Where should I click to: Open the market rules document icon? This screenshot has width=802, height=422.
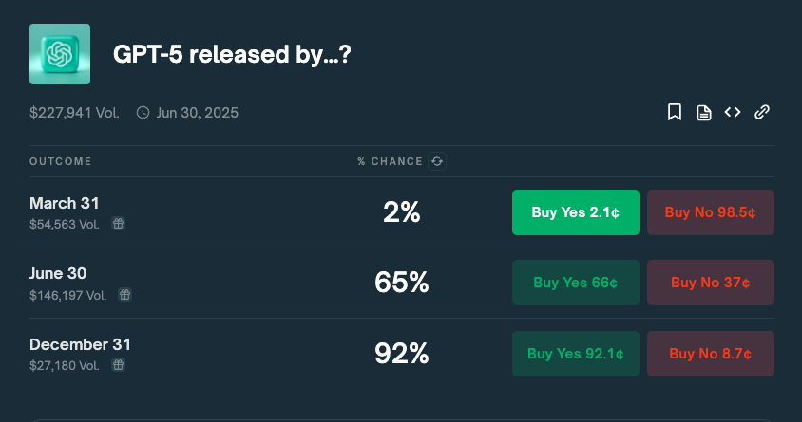704,112
